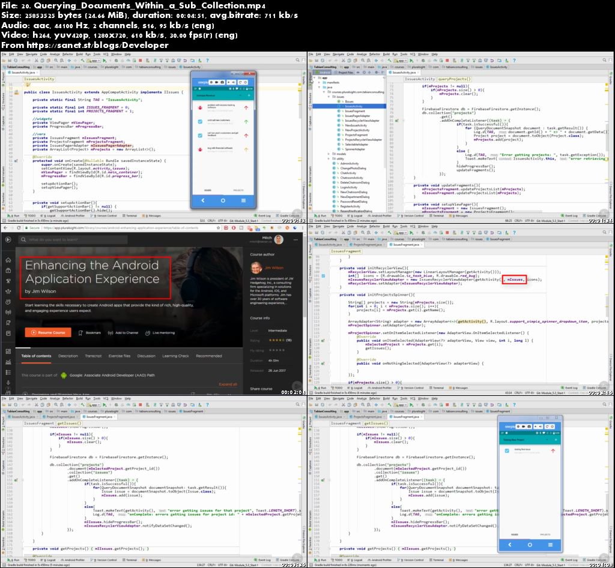Click the Android robot path icon
The image size is (615, 568).
click(64, 375)
